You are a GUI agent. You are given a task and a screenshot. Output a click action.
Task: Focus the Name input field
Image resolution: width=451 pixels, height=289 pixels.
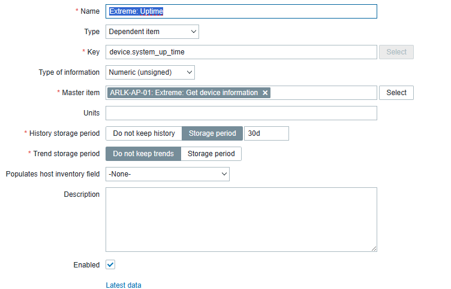coord(241,11)
